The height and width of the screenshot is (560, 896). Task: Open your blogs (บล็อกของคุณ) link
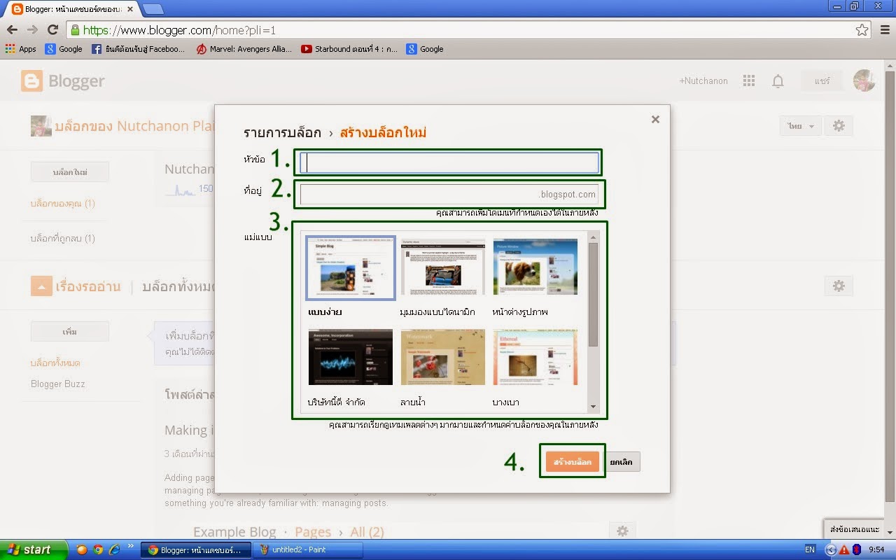(x=63, y=204)
